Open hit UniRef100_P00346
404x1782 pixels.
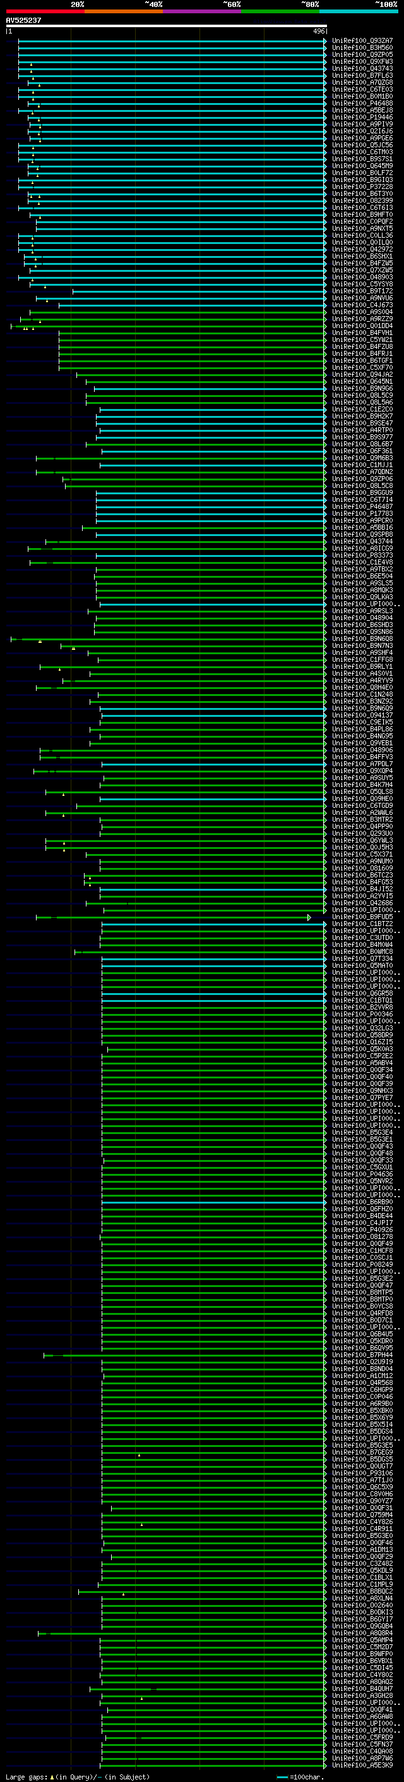click(x=362, y=1015)
